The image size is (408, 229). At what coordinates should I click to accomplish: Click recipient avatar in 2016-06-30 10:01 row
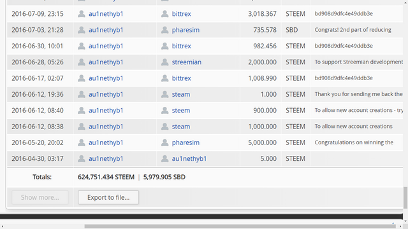164,46
